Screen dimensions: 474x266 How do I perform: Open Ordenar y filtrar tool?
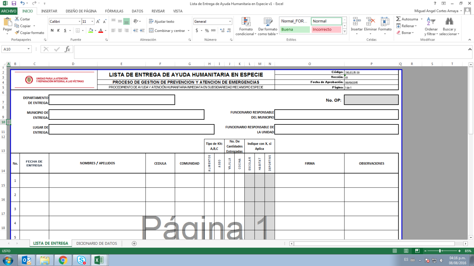[x=431, y=22]
